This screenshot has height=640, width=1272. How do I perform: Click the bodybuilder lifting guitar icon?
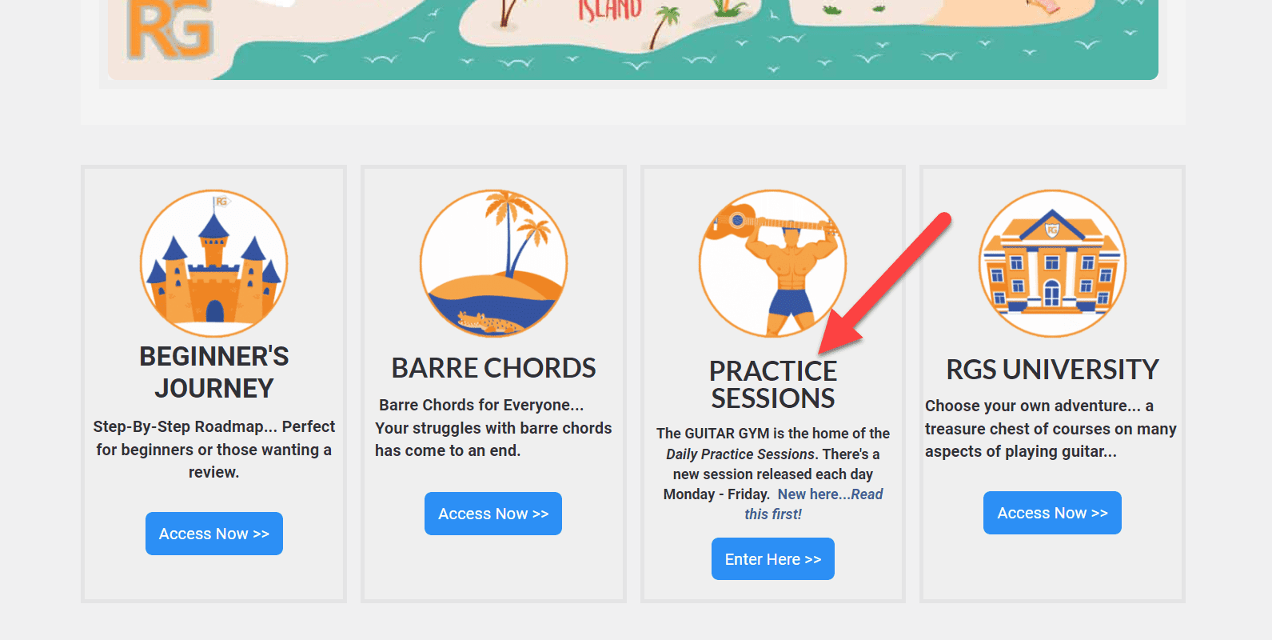coord(772,263)
